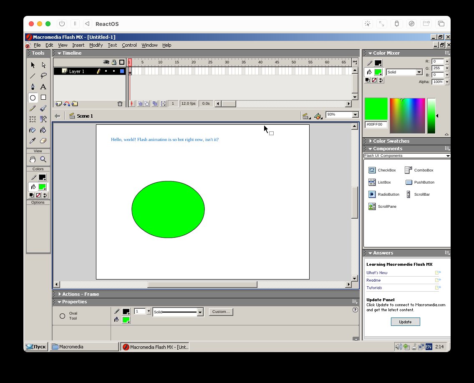The image size is (474, 383).
Task: Select the Free Transform tool
Action: 33,119
